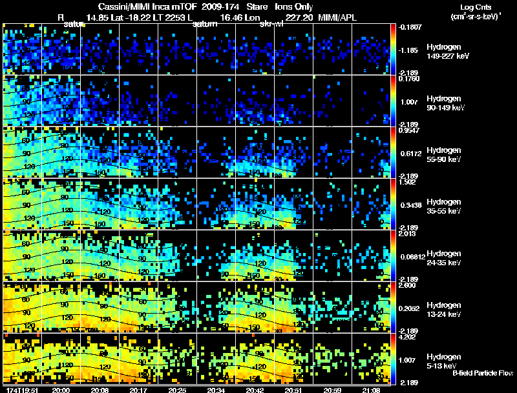Click the colorbar value '4.202'
The width and height of the screenshot is (517, 393).
coord(408,337)
